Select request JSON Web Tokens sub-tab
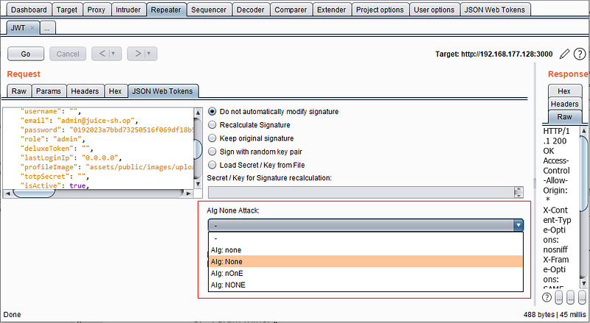 point(162,91)
